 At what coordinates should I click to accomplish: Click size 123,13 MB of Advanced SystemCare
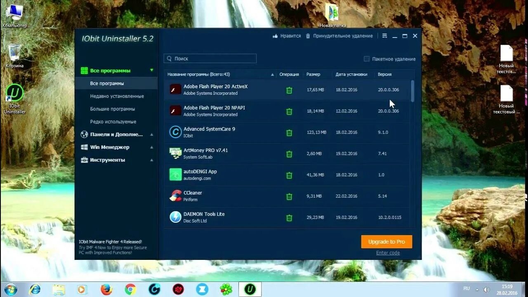(316, 132)
